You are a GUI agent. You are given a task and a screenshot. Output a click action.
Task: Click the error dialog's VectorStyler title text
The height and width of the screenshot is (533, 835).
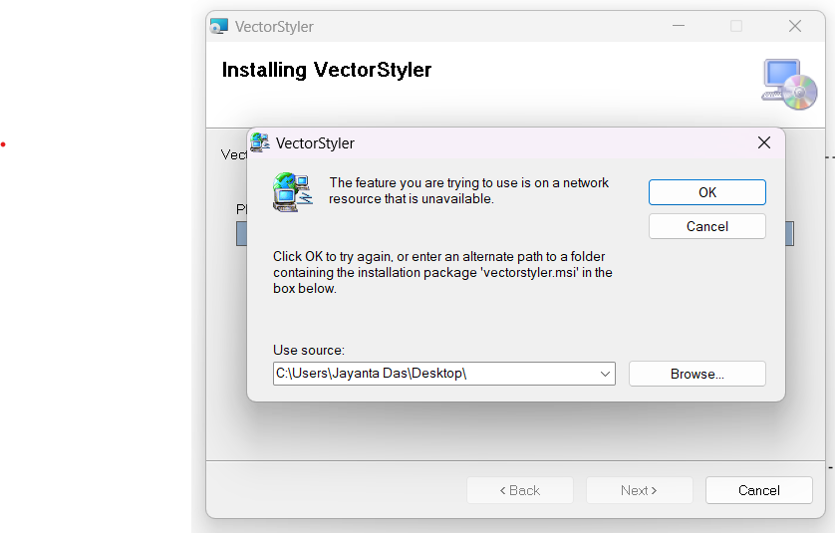click(x=315, y=143)
